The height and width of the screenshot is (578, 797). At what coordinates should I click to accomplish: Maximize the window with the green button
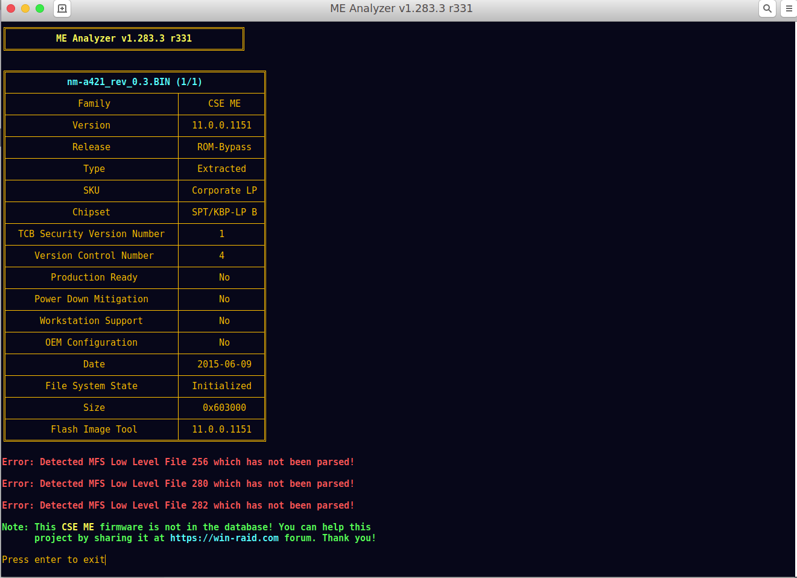coord(40,8)
